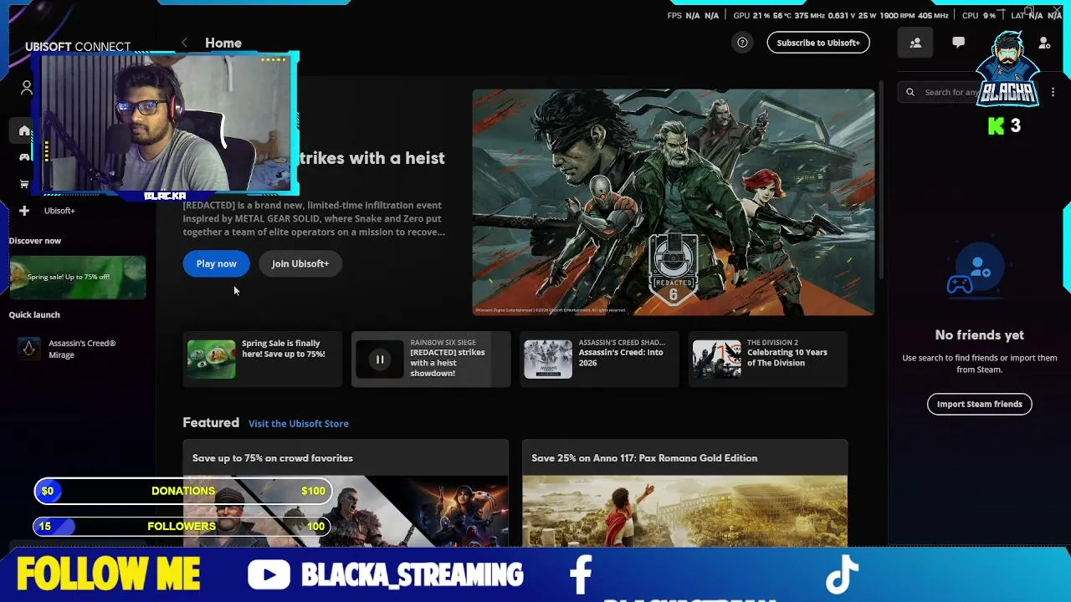Click the Join Ubisoft+ button
Screen dimensions: 1071x602
coord(300,263)
